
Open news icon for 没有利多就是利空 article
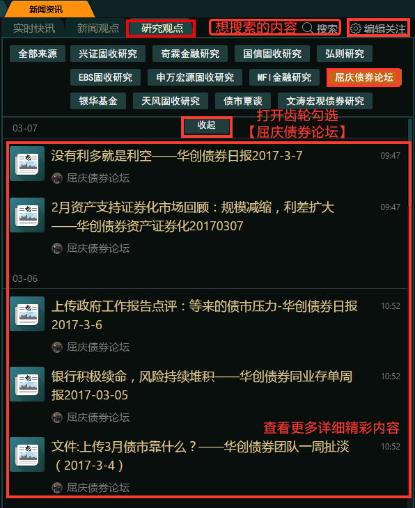pos(27,164)
